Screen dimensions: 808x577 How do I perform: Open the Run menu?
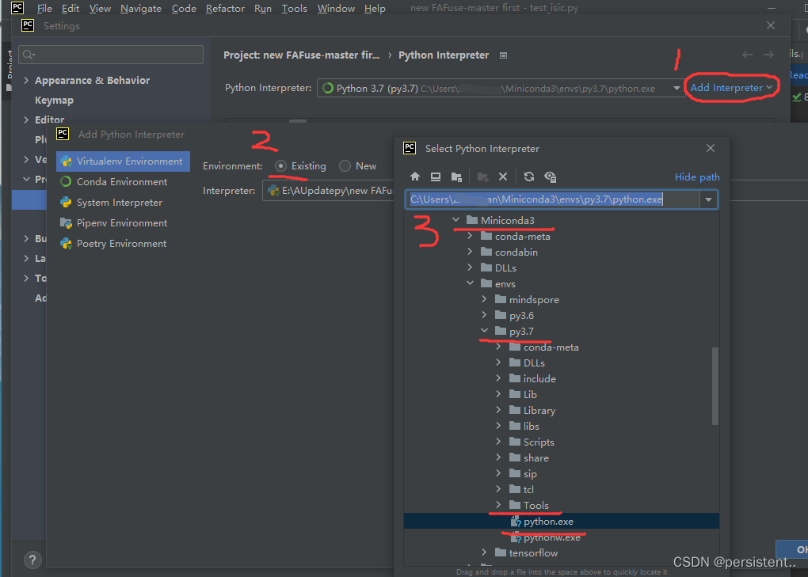coord(263,8)
